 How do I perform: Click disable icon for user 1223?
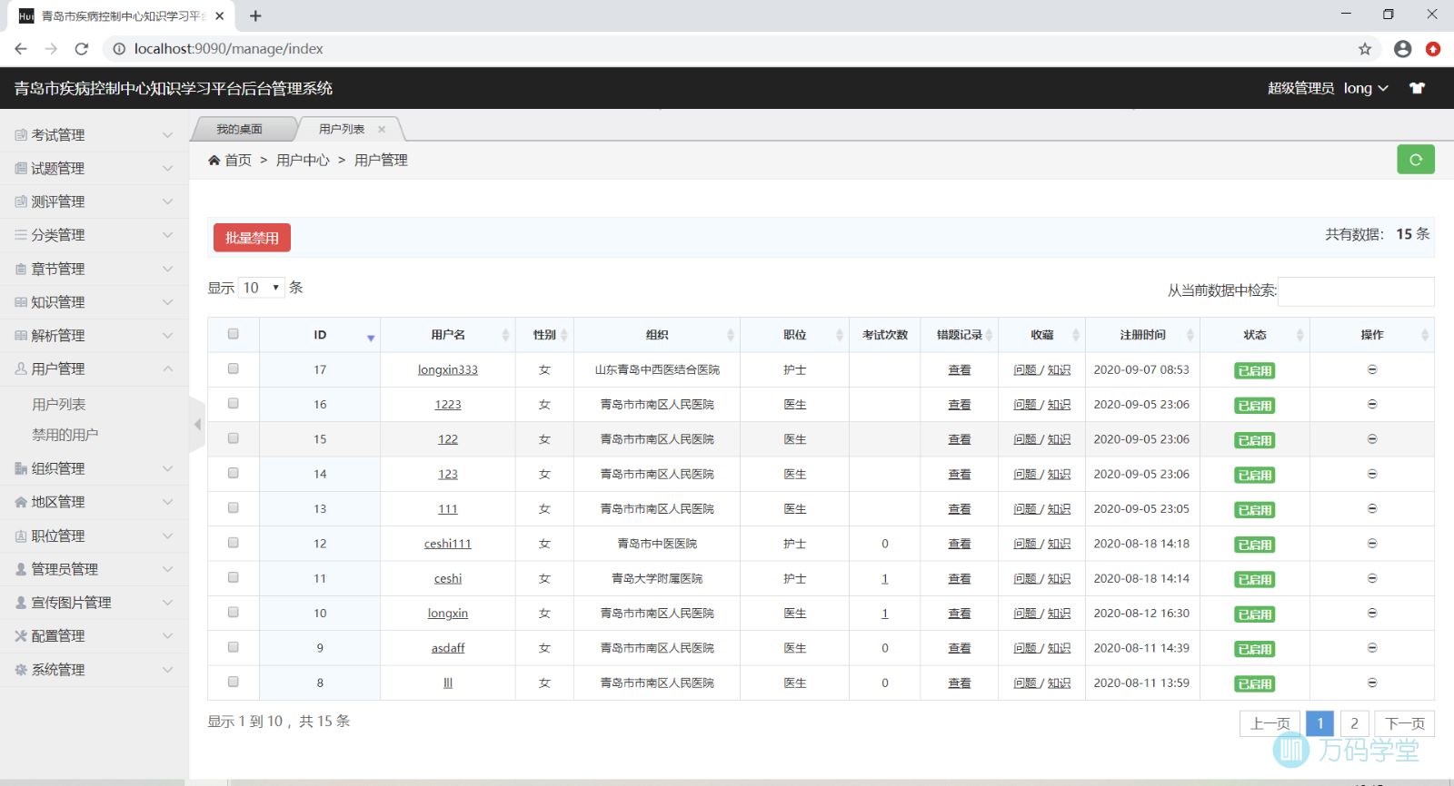click(1372, 404)
